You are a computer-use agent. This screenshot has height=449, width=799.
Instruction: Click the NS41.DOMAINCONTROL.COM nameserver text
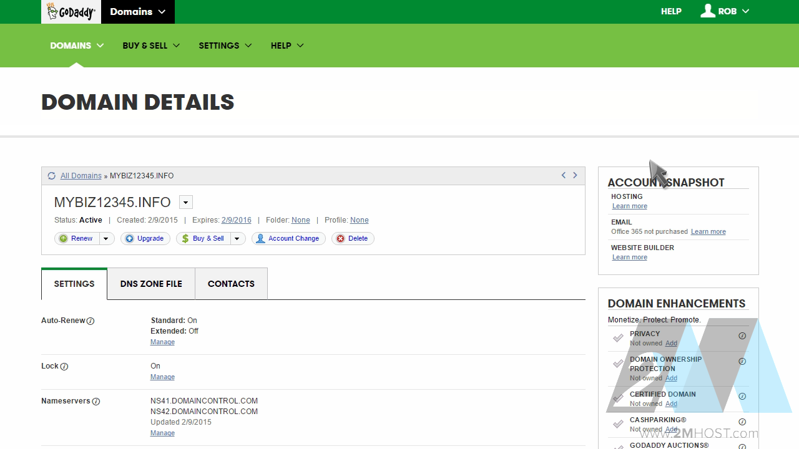204,401
